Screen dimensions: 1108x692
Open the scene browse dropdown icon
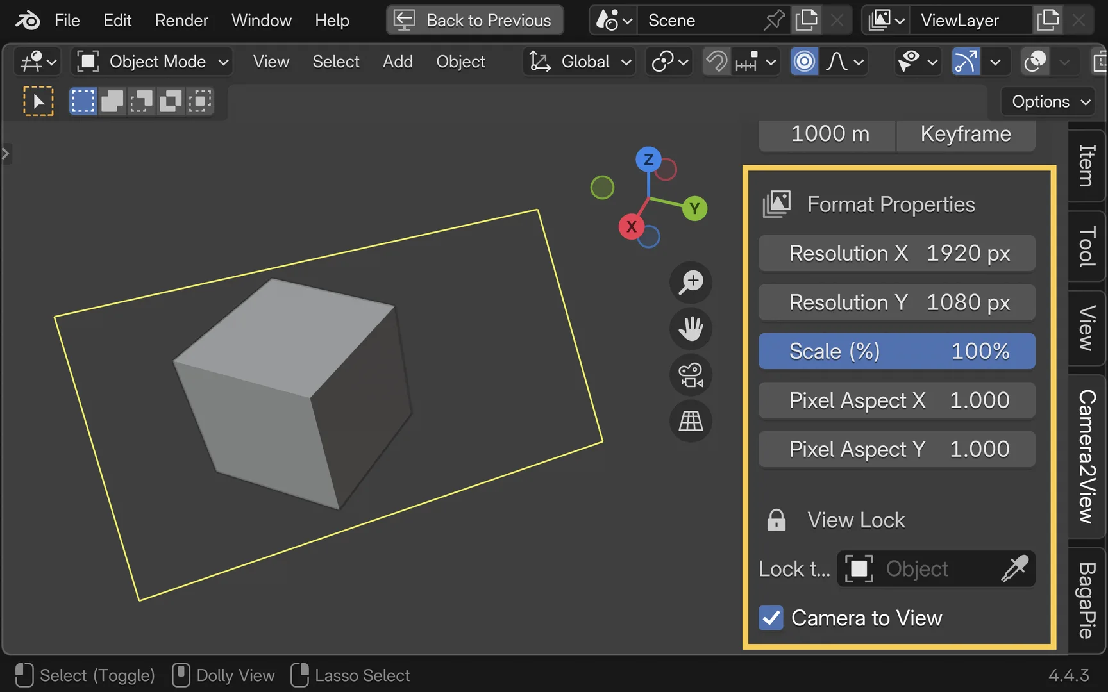(614, 21)
